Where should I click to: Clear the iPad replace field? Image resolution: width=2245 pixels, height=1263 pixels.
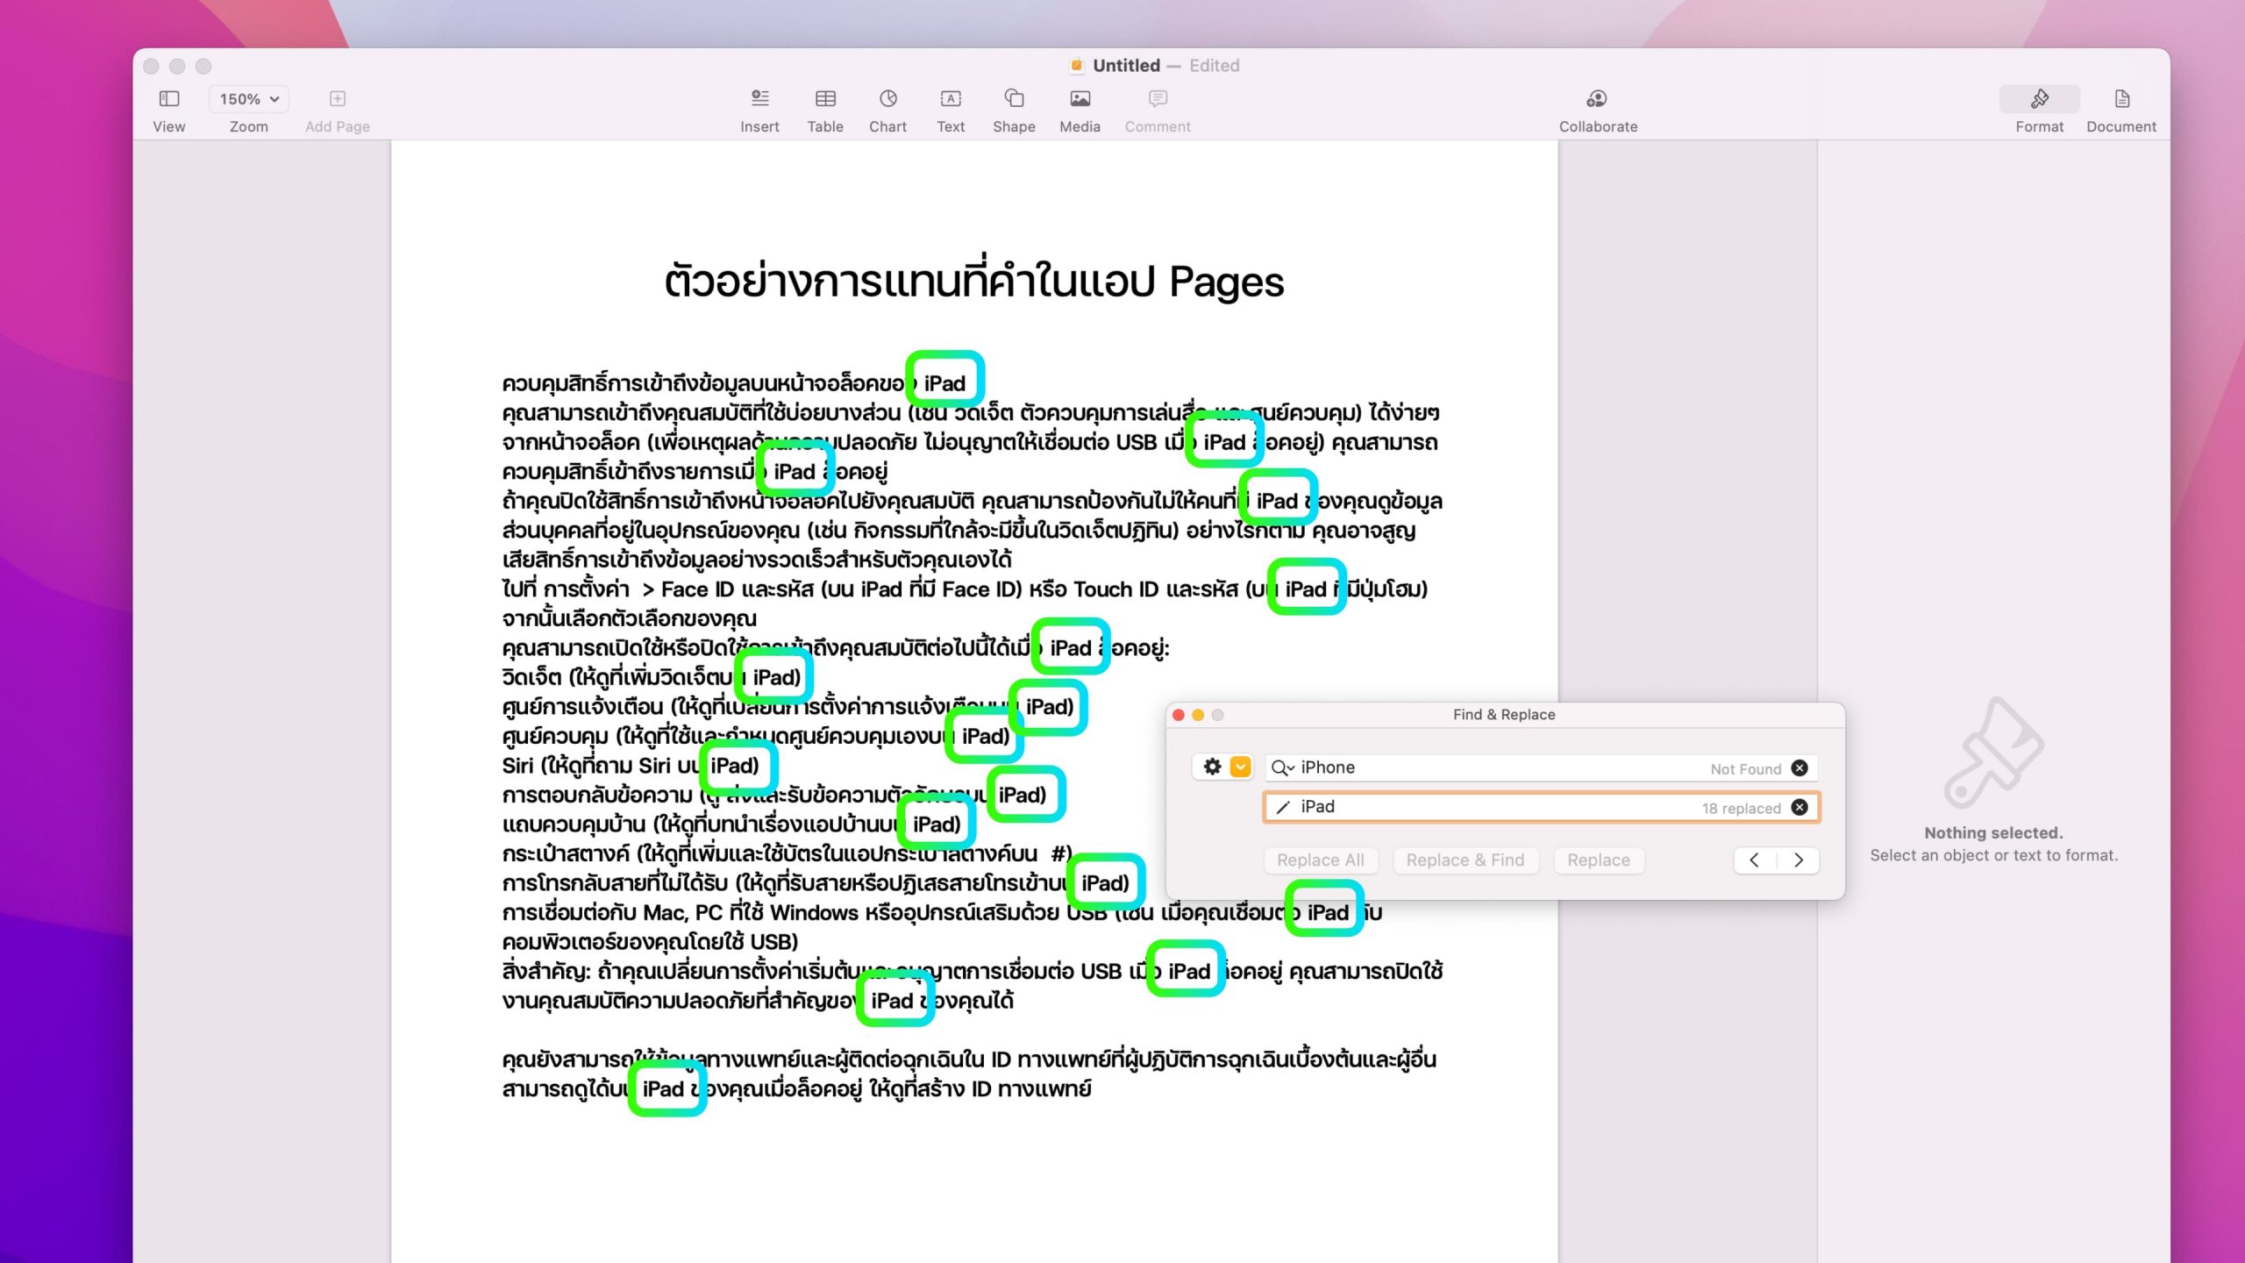pos(1800,808)
